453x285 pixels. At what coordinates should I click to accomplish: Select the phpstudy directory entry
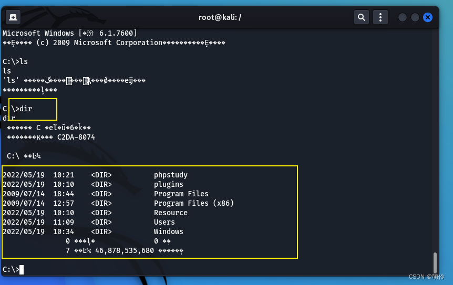pyautogui.click(x=171, y=175)
